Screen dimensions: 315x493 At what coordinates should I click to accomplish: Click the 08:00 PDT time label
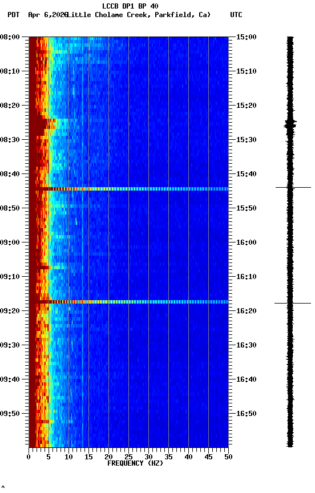point(10,37)
